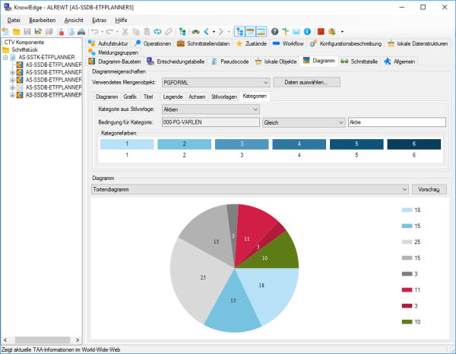The height and width of the screenshot is (354, 456).
Task: Open the Hilfe menu
Action: 121,20
